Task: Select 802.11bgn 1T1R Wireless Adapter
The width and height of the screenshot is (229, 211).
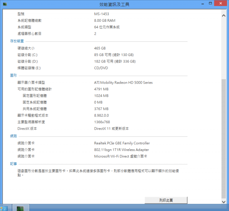Action: pos(122,150)
